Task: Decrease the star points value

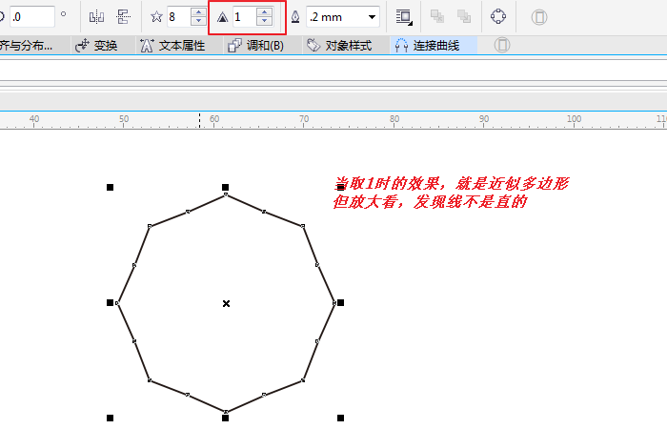Action: coord(198,21)
